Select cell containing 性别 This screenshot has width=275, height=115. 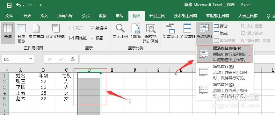[67, 75]
